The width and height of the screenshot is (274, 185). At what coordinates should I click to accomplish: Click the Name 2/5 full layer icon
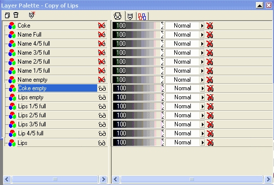click(x=12, y=62)
